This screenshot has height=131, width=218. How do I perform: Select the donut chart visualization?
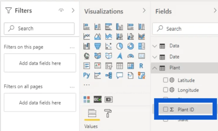tap(130, 46)
